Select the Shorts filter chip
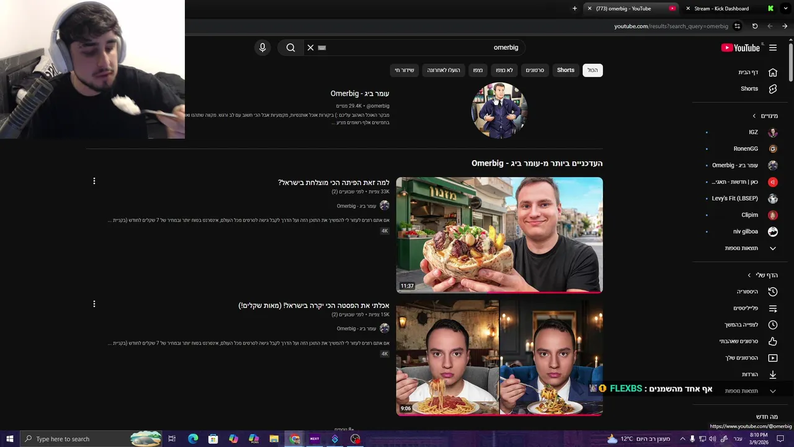Viewport: 794px width, 447px height. pyautogui.click(x=566, y=70)
